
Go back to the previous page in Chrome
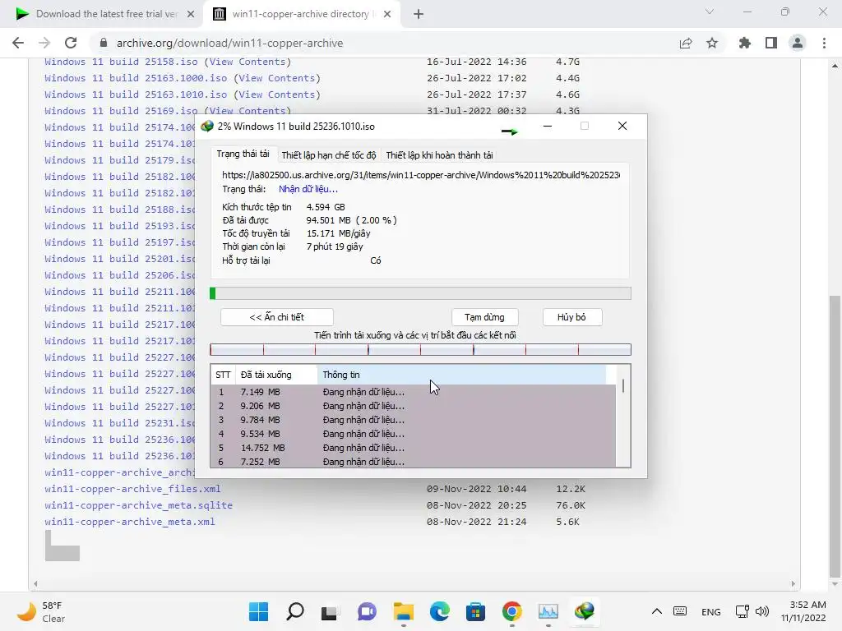pos(18,43)
